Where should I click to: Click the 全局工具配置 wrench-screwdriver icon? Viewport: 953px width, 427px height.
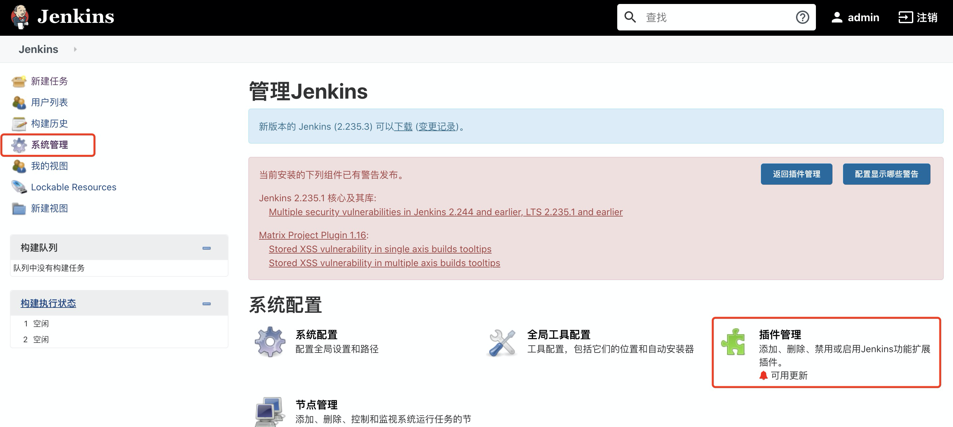pos(502,342)
